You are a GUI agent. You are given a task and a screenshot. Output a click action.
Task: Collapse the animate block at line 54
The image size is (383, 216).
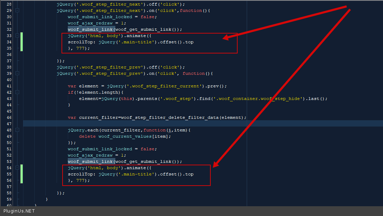point(17,168)
